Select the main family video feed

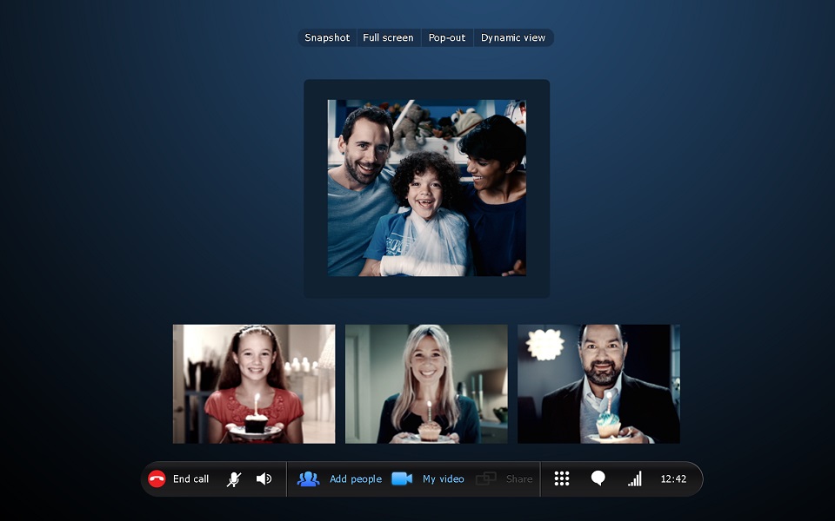pos(426,188)
